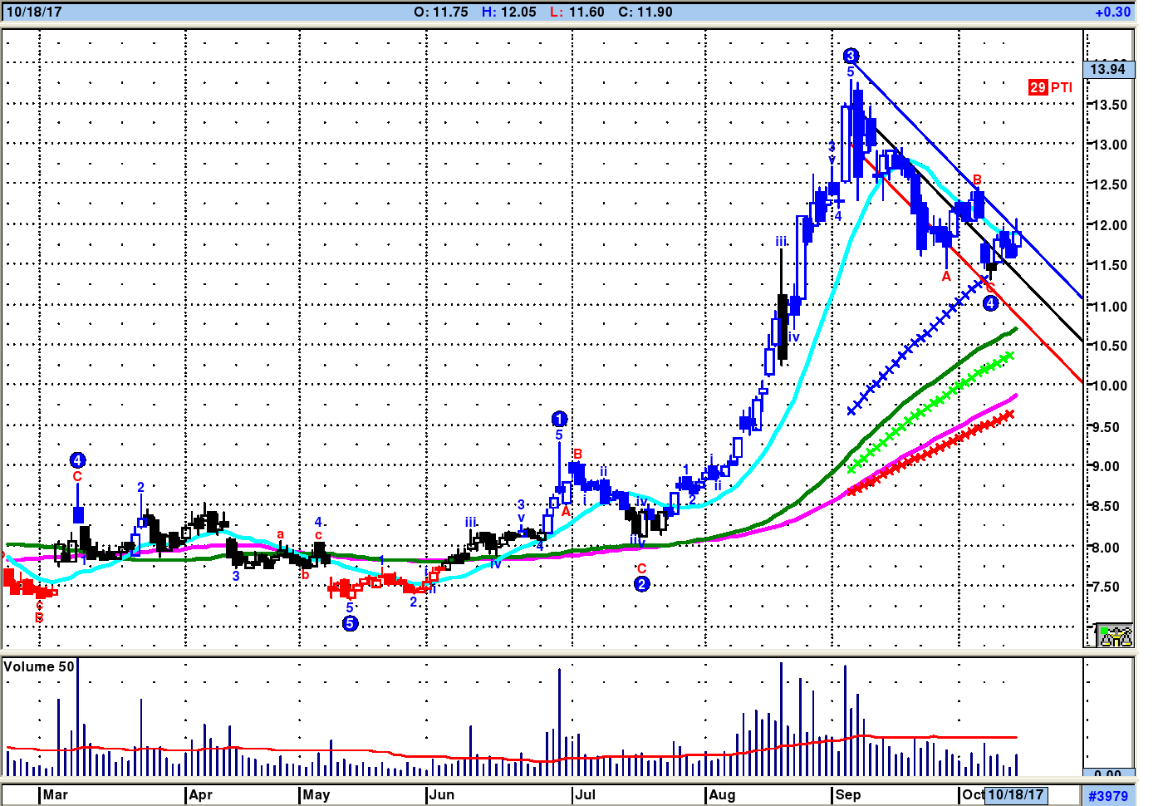The image size is (1163, 806).
Task: Jump to Sep on the time axis
Action: (847, 794)
